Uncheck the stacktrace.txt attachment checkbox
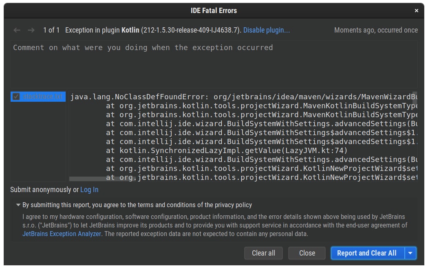 click(x=16, y=97)
